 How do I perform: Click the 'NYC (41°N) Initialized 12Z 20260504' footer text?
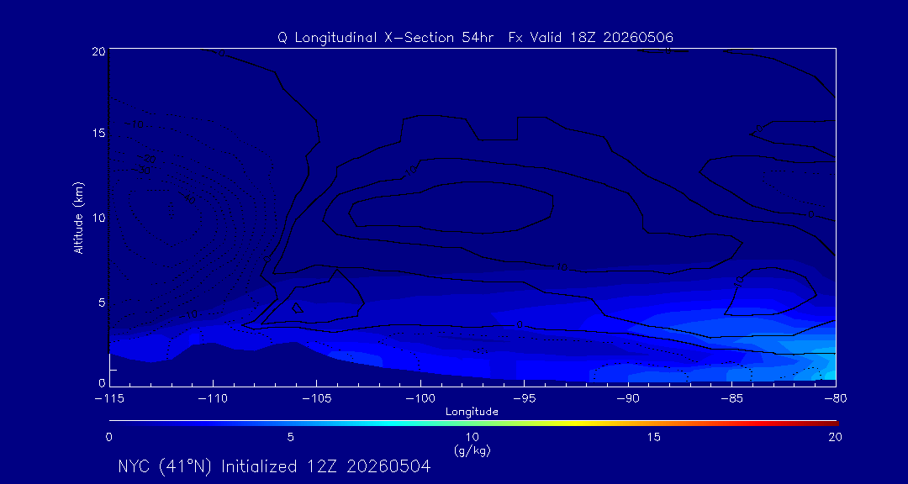(274, 466)
